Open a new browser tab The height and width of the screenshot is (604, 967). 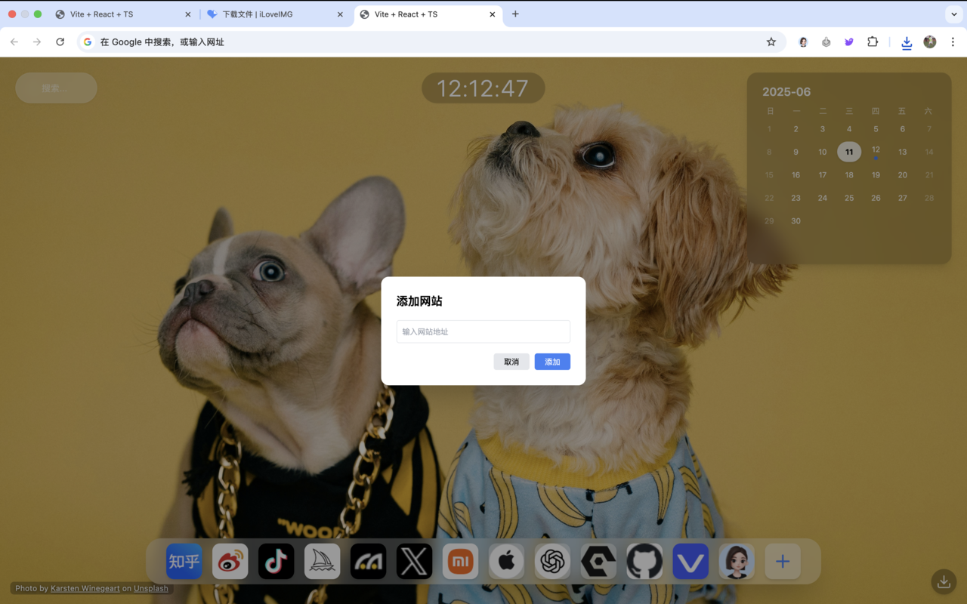[x=515, y=14]
